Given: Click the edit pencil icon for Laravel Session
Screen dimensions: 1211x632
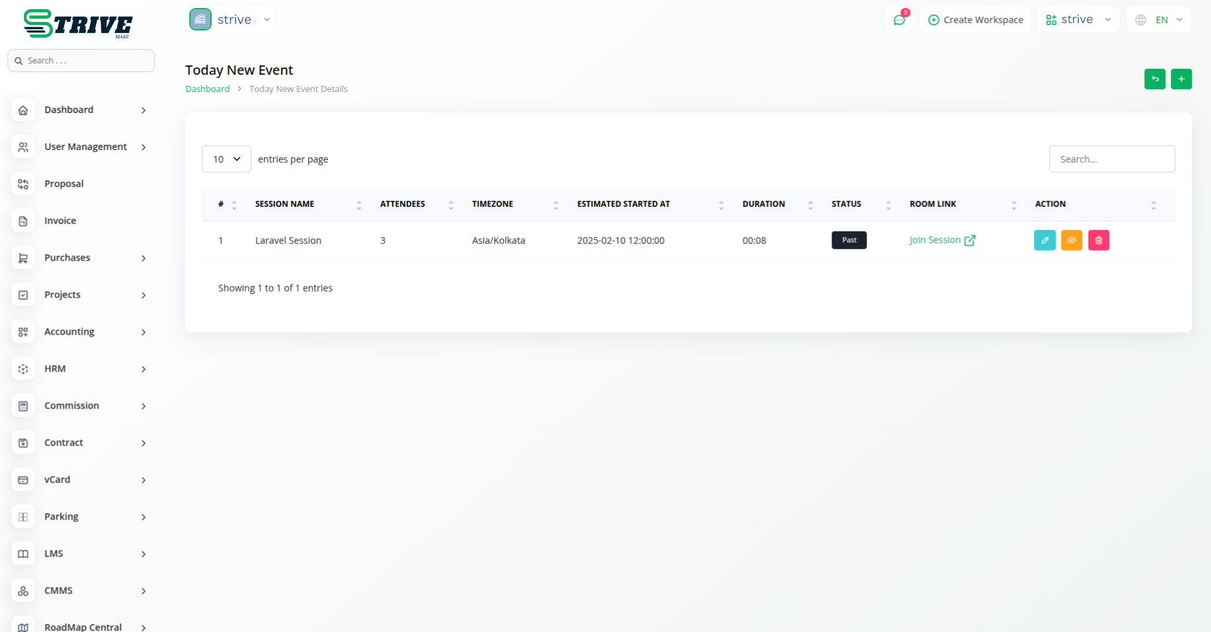Looking at the screenshot, I should tap(1044, 240).
